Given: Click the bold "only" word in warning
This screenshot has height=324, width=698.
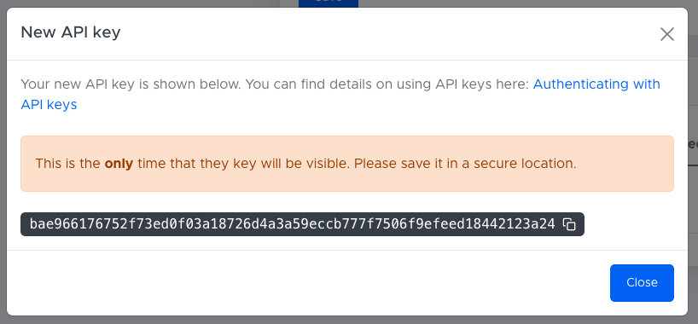Looking at the screenshot, I should tap(119, 164).
